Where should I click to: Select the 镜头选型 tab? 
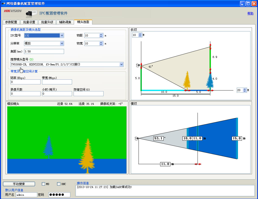pos(83,22)
